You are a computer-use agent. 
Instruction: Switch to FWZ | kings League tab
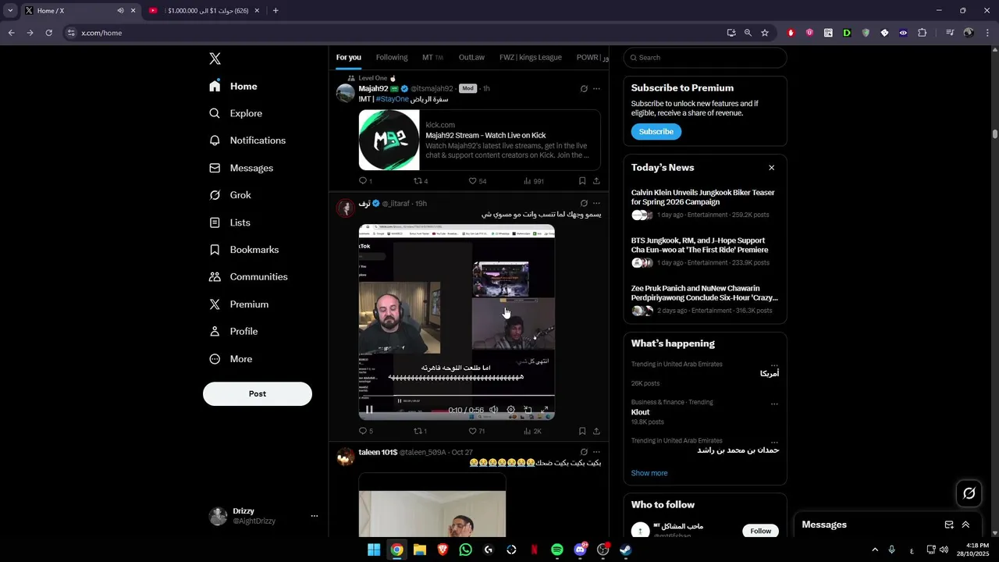coord(531,57)
